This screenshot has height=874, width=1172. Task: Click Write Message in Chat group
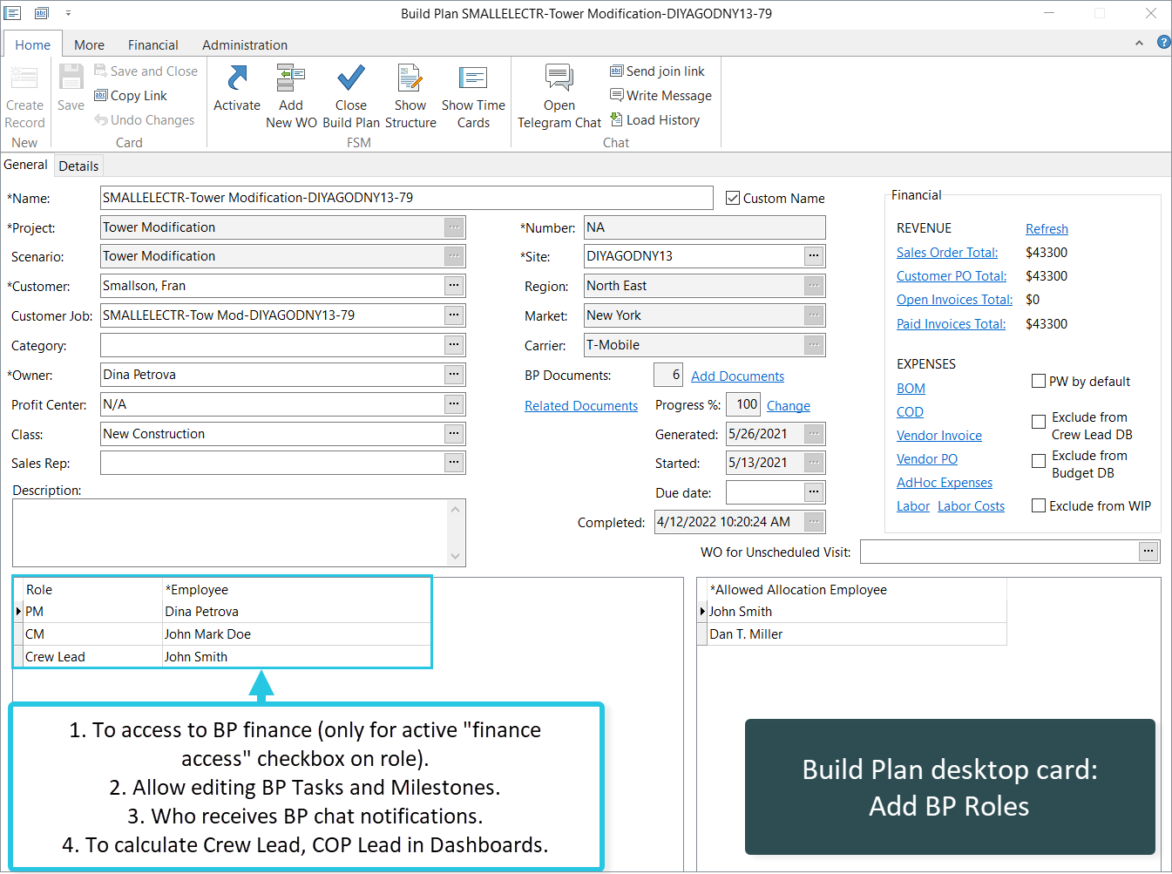click(x=661, y=96)
